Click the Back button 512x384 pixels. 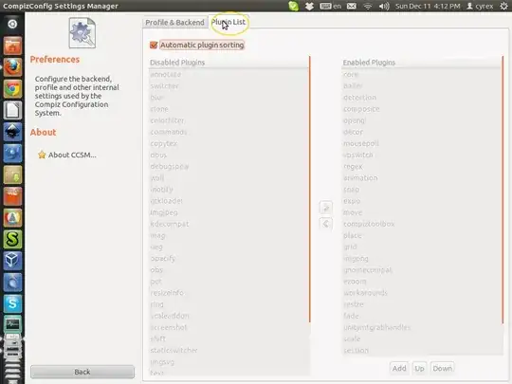click(82, 372)
